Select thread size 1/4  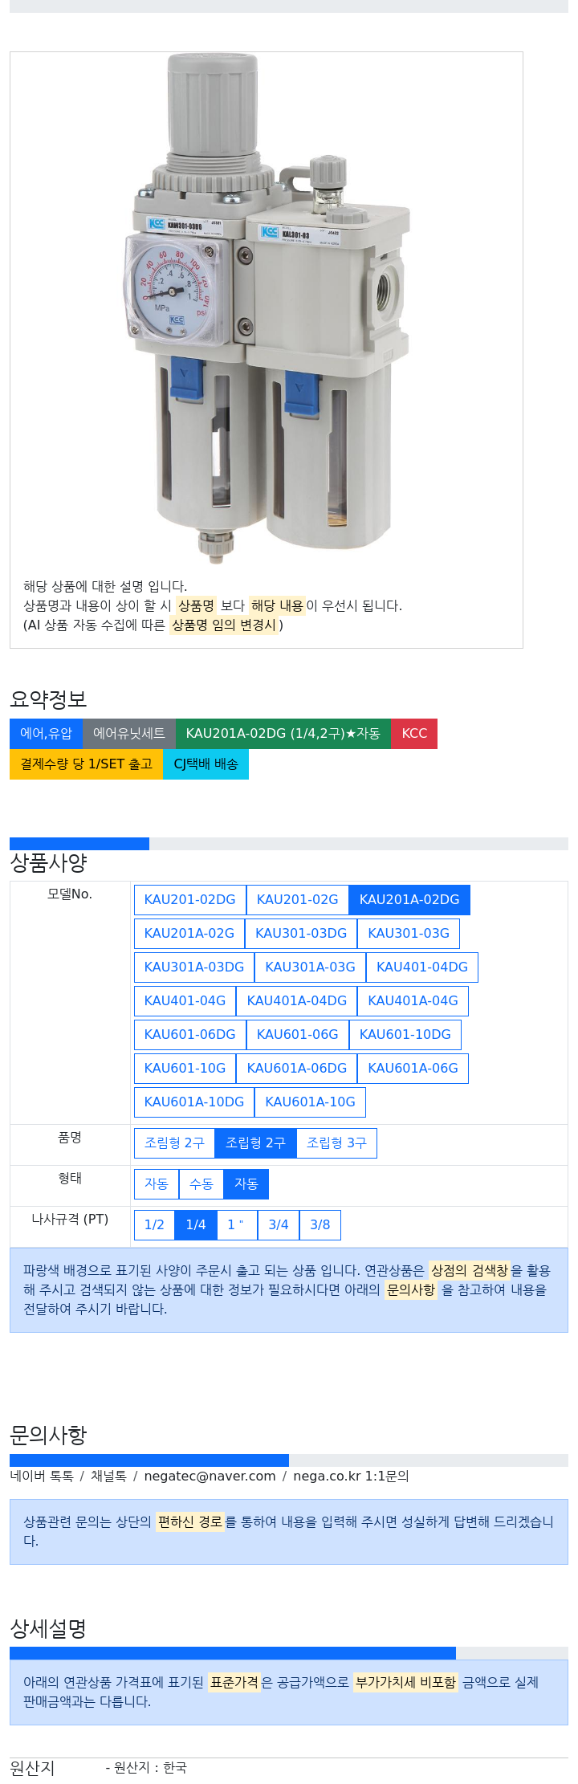(196, 1225)
